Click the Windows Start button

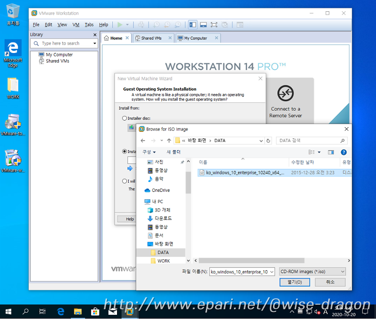(x=8, y=311)
